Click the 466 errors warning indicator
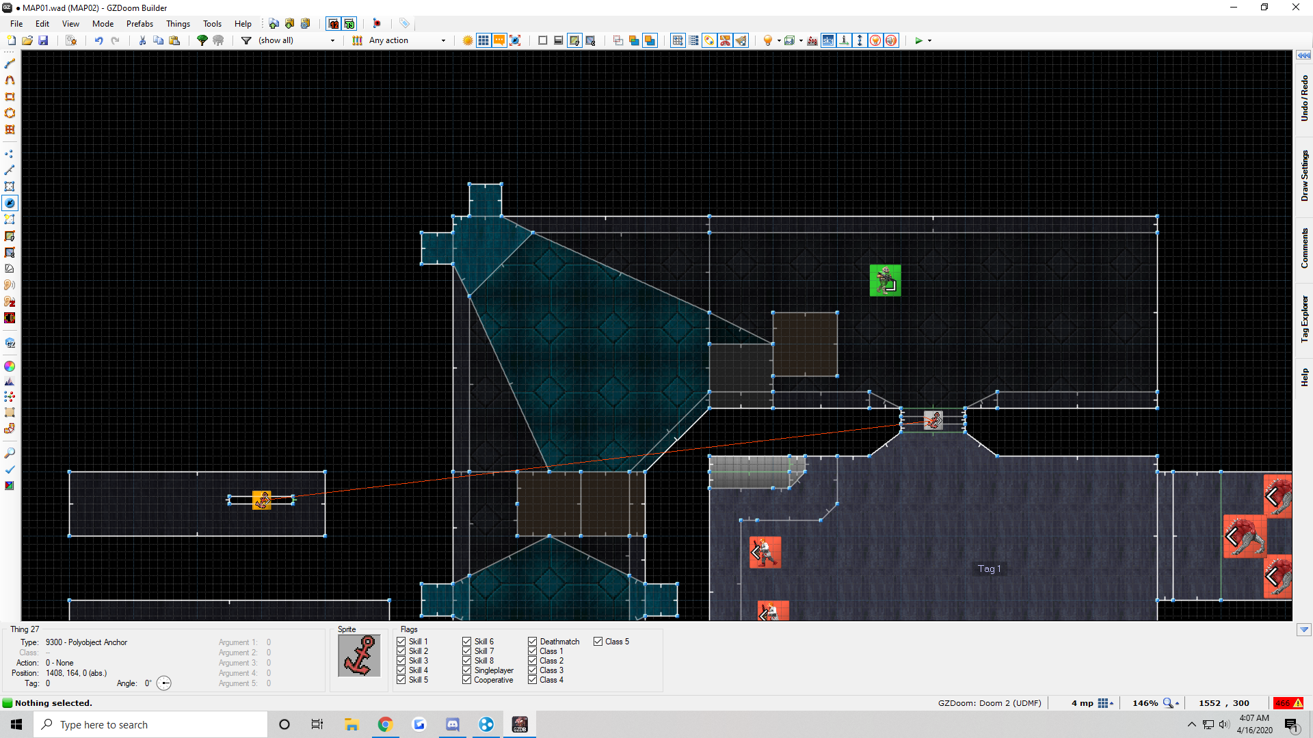This screenshot has height=738, width=1313. coord(1288,703)
